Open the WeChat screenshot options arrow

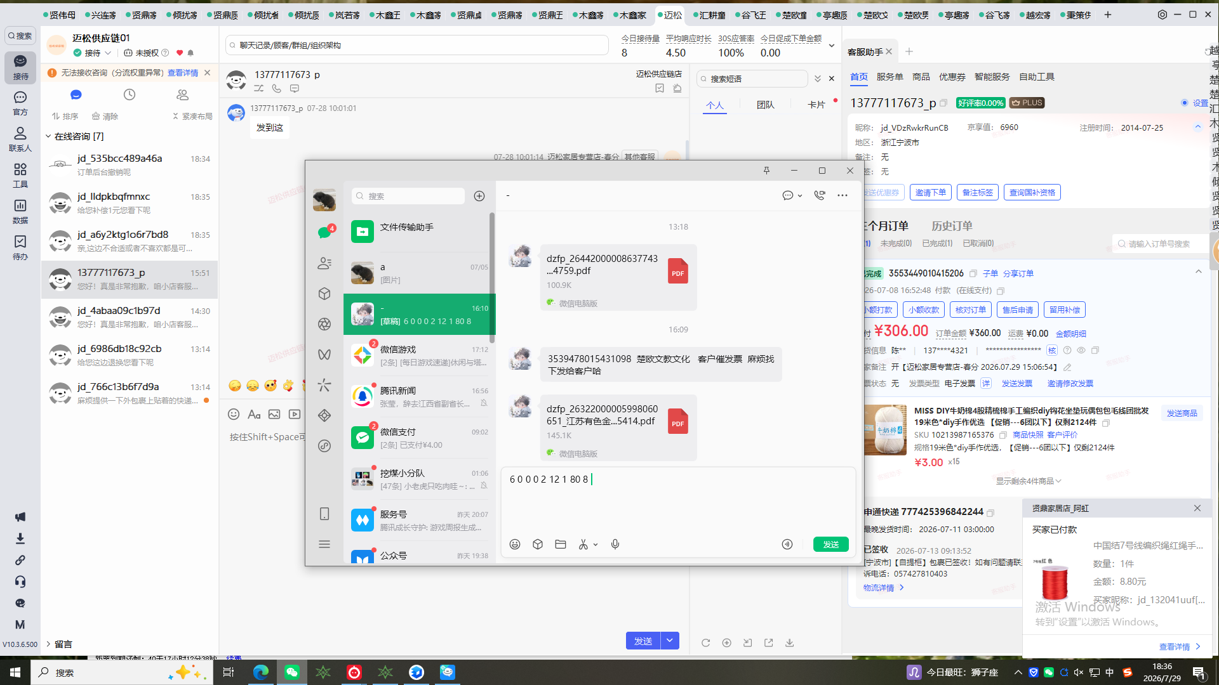click(596, 545)
